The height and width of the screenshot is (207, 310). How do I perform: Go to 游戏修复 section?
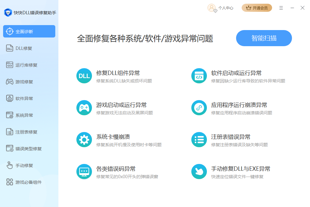coord(24,82)
